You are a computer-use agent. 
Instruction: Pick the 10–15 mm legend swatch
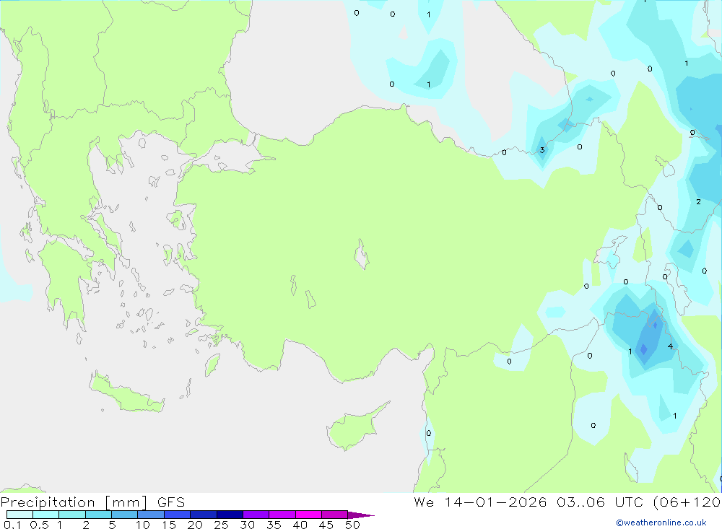(151, 515)
